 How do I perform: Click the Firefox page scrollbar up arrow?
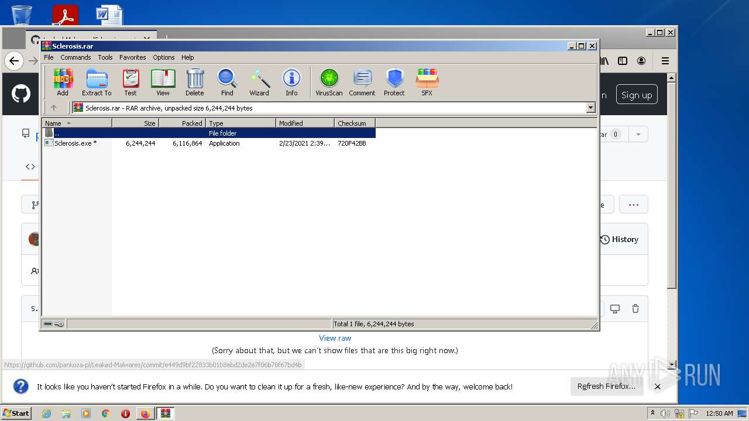click(x=672, y=78)
